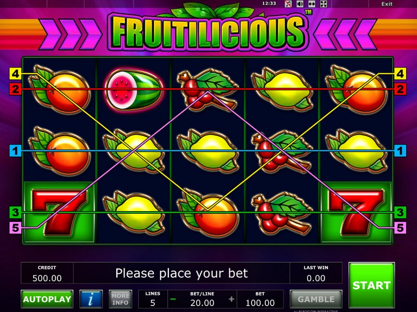
Task: Select payline 4 yellow marker on left
Action: point(16,73)
